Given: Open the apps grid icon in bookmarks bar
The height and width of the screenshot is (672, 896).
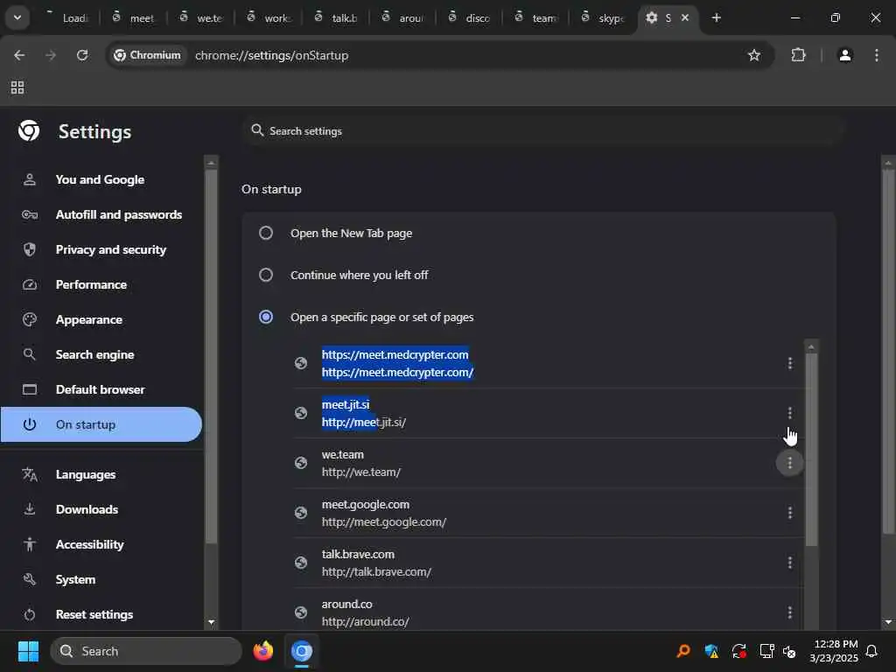Looking at the screenshot, I should pos(17,87).
